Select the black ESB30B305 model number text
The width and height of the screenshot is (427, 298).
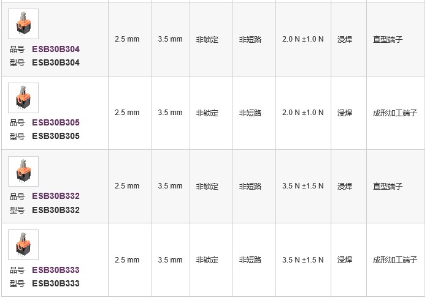56,136
